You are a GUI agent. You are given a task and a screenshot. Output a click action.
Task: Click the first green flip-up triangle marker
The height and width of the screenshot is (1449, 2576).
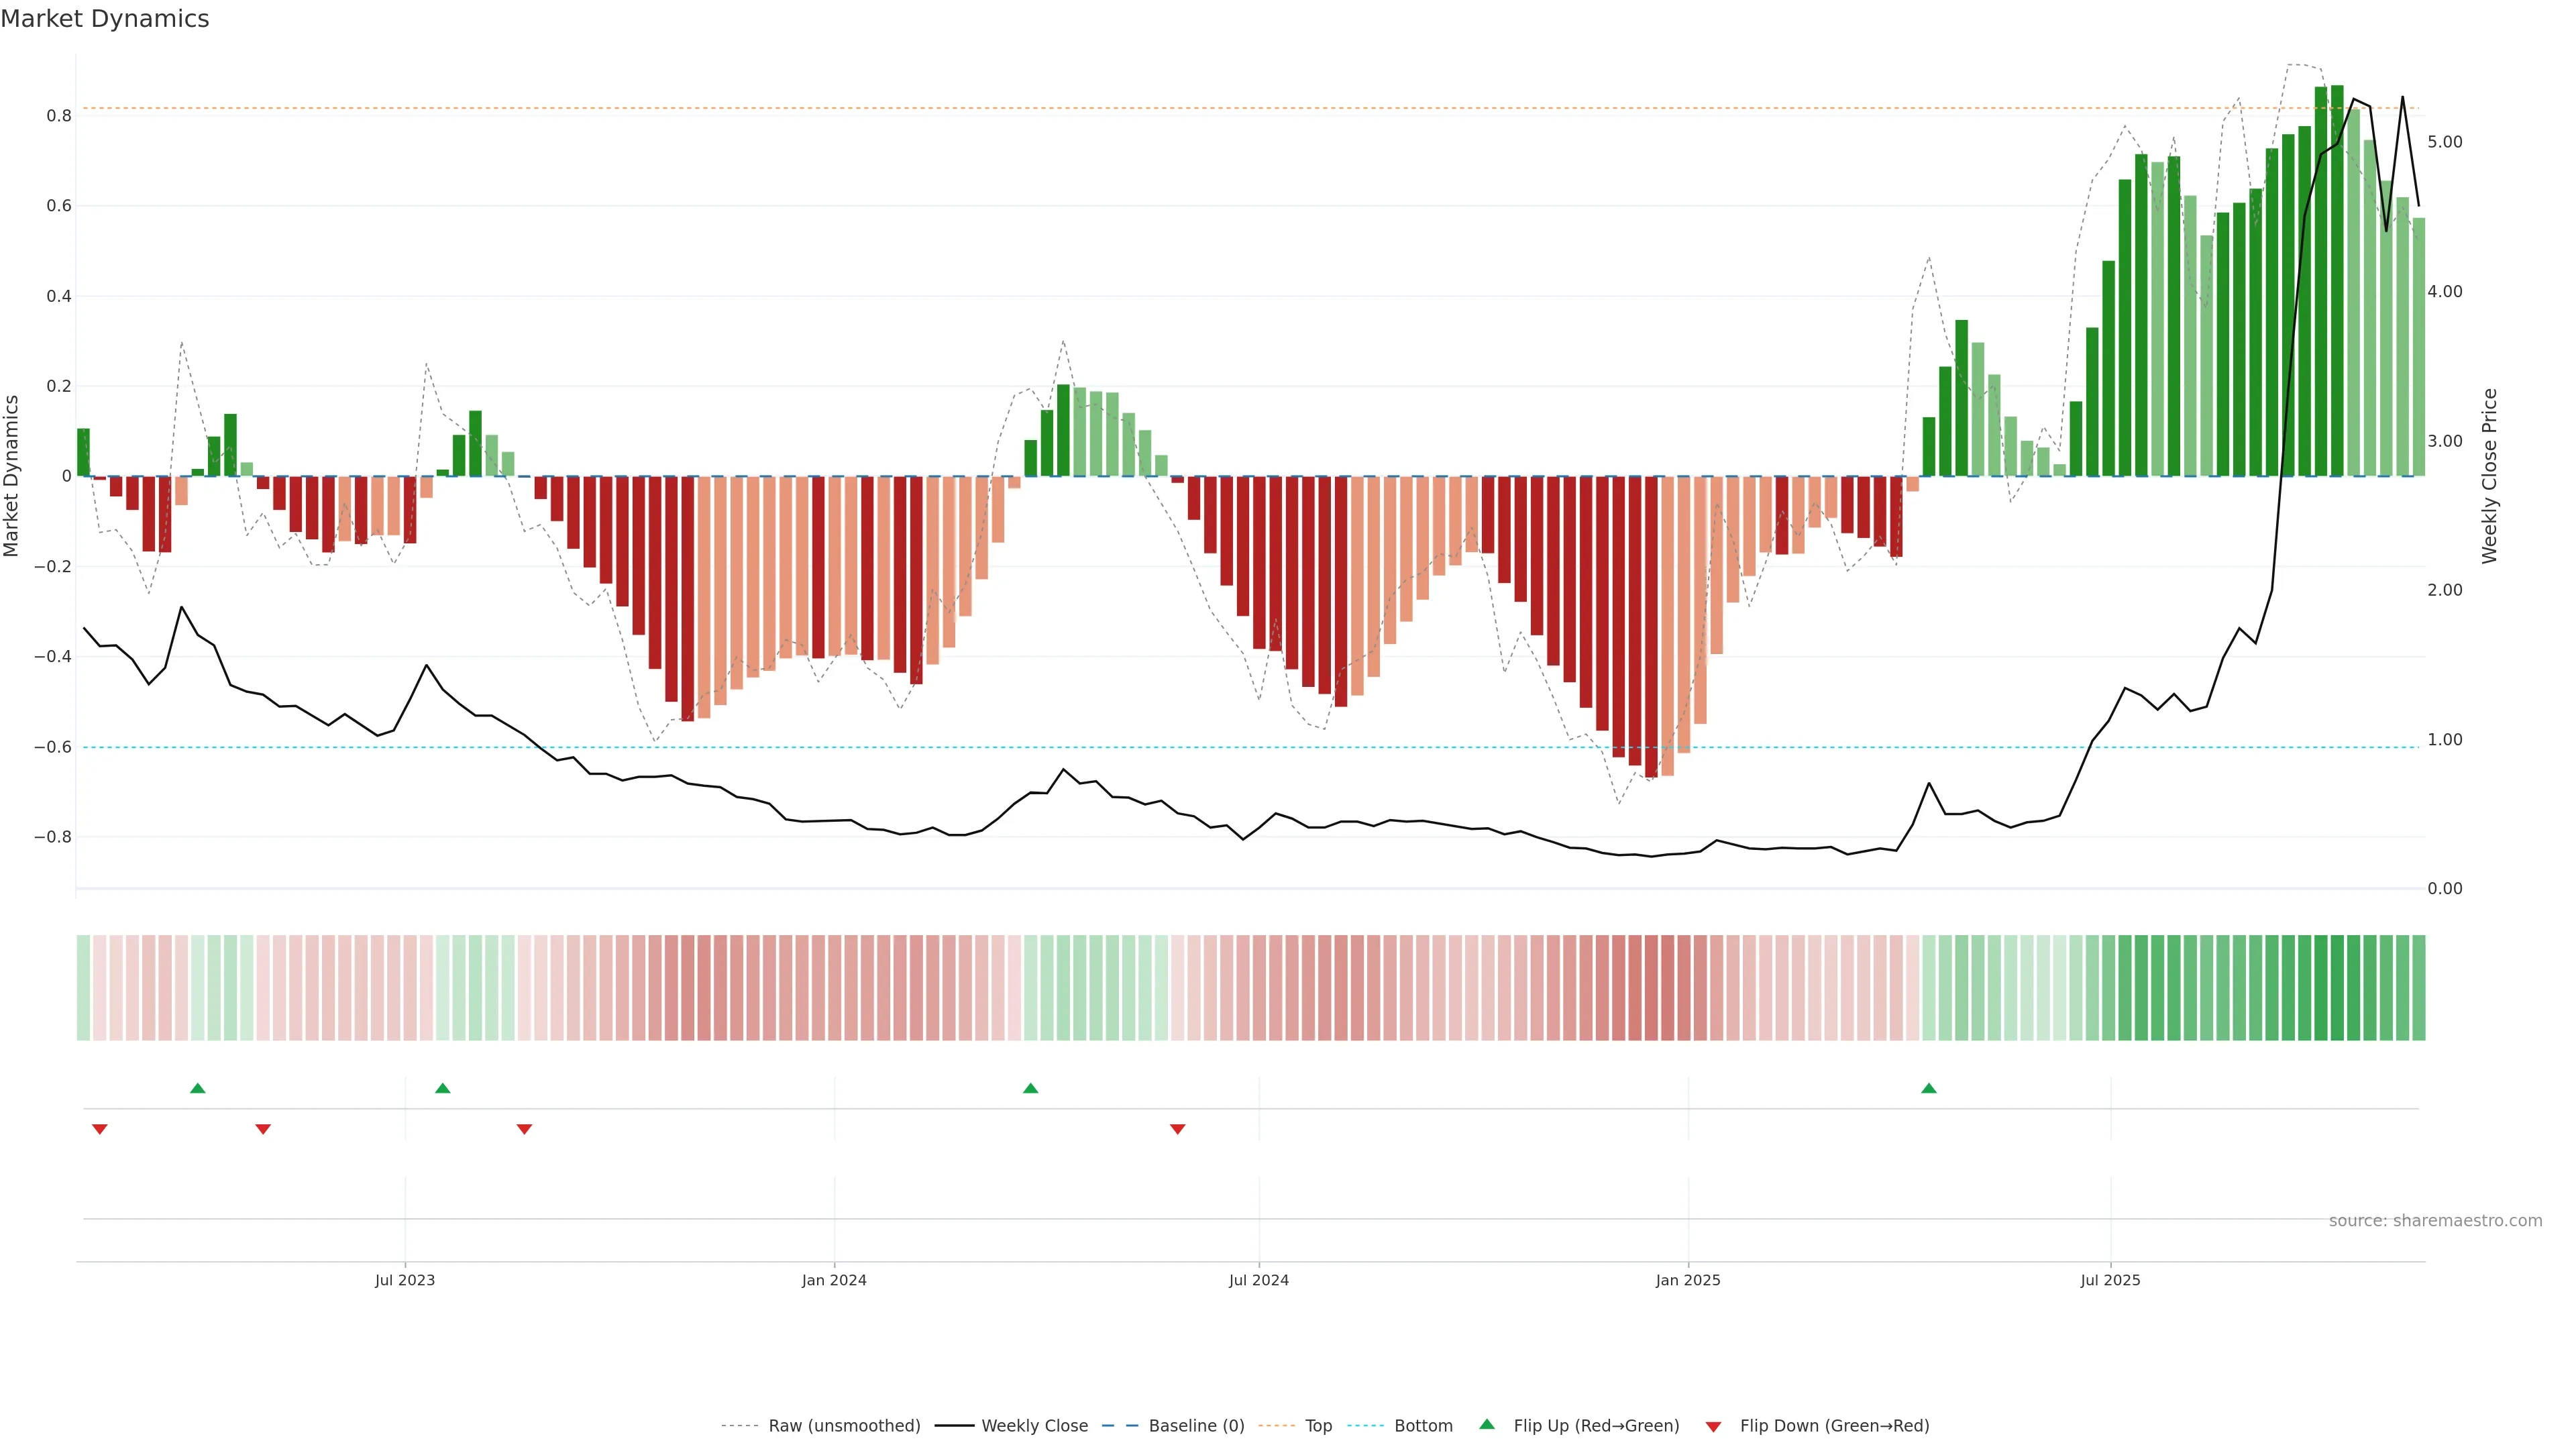point(198,1088)
